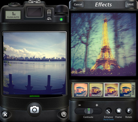The height and width of the screenshot is (122, 138).
Task: Tap the camera shutter button
Action: [x=34, y=110]
